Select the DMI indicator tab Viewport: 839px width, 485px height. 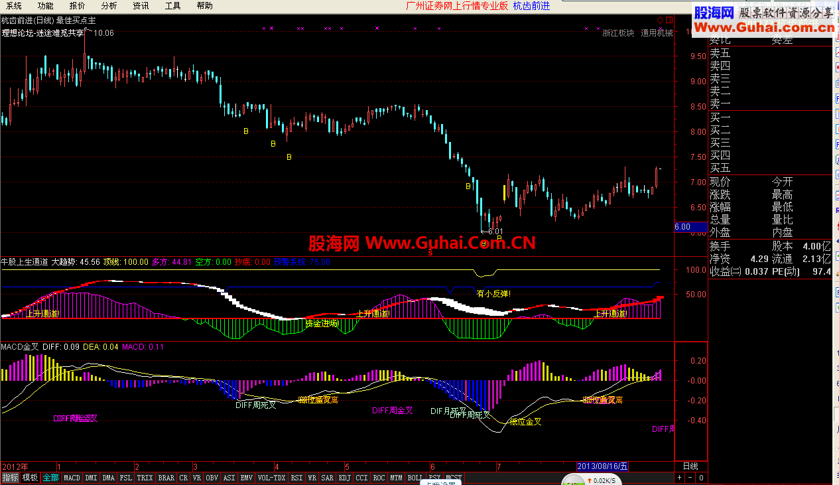(91, 478)
